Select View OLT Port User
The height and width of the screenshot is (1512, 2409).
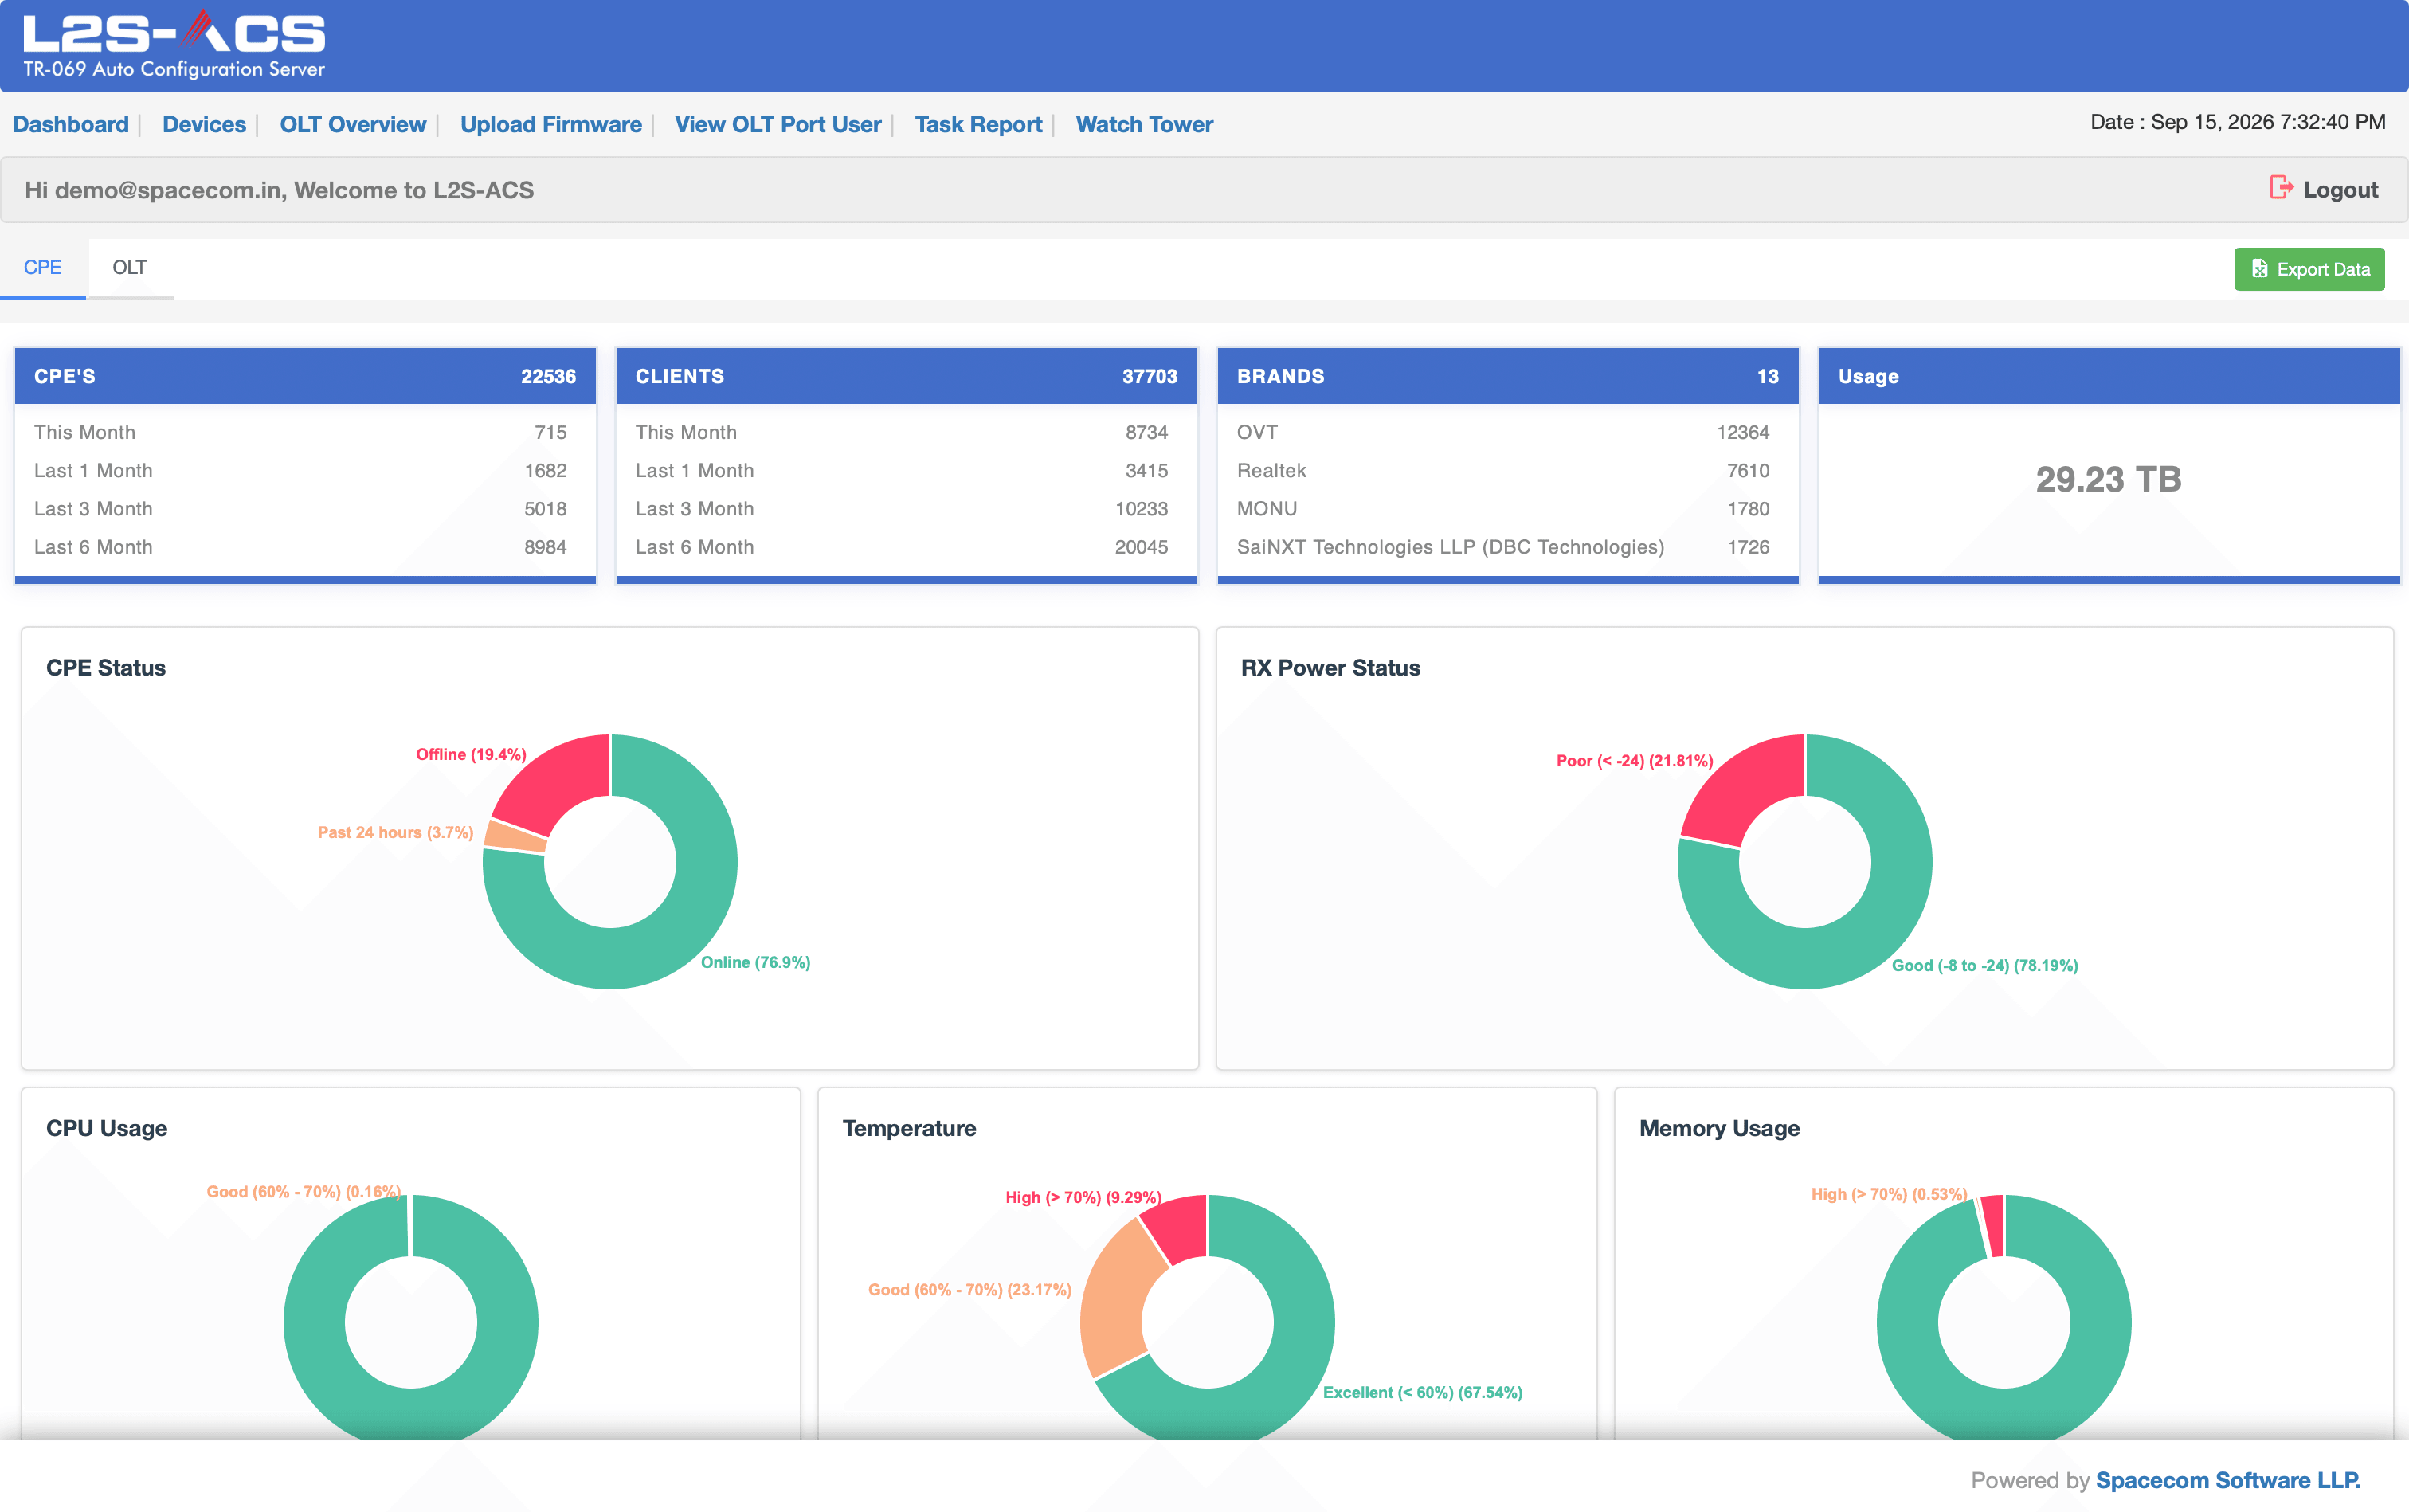pyautogui.click(x=778, y=125)
